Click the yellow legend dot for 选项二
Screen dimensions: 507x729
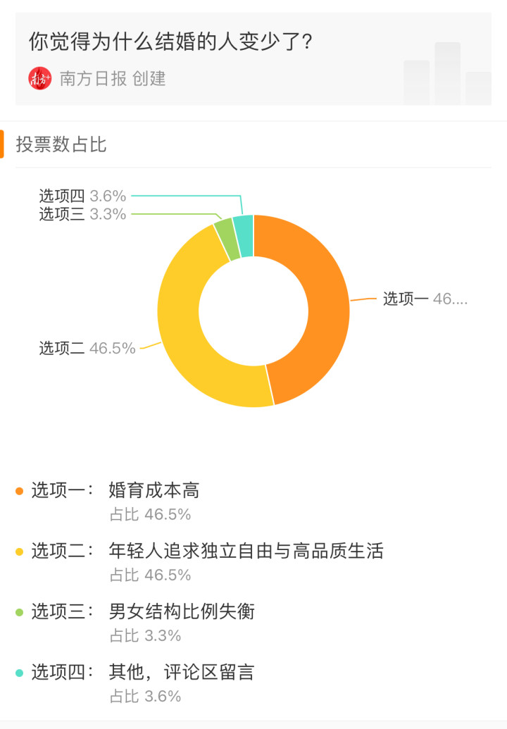[x=20, y=552]
